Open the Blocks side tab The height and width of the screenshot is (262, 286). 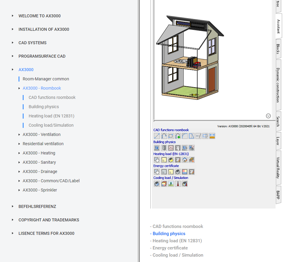tap(278, 49)
